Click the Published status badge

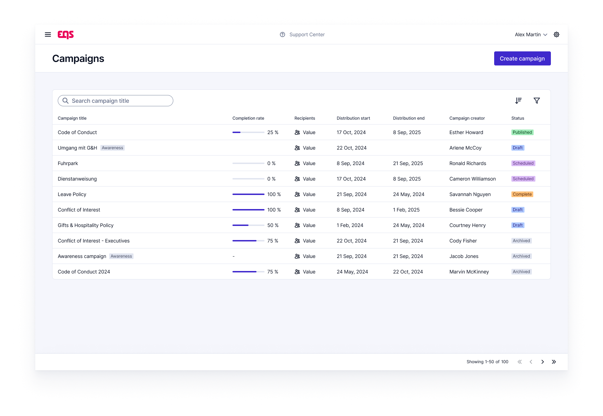tap(522, 132)
